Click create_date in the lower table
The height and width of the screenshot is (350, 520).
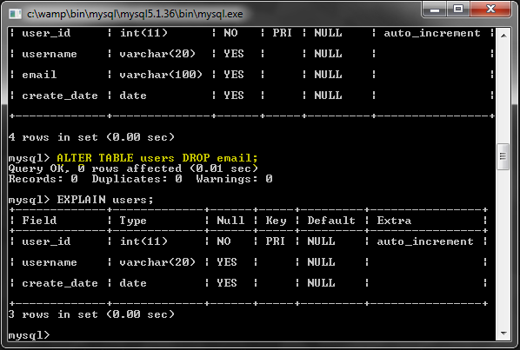point(60,283)
